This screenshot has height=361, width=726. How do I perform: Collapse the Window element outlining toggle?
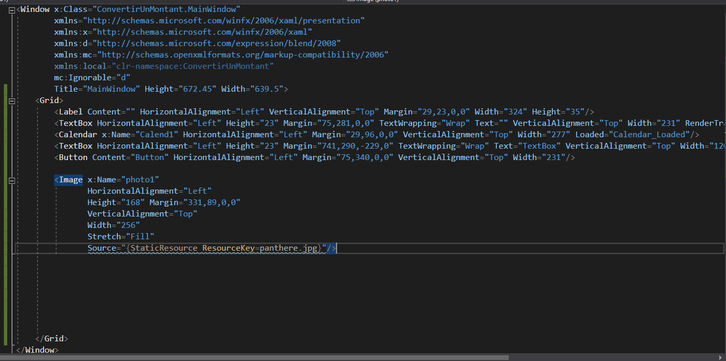(11, 9)
